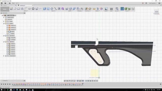Click the taskbar clock

158,90
